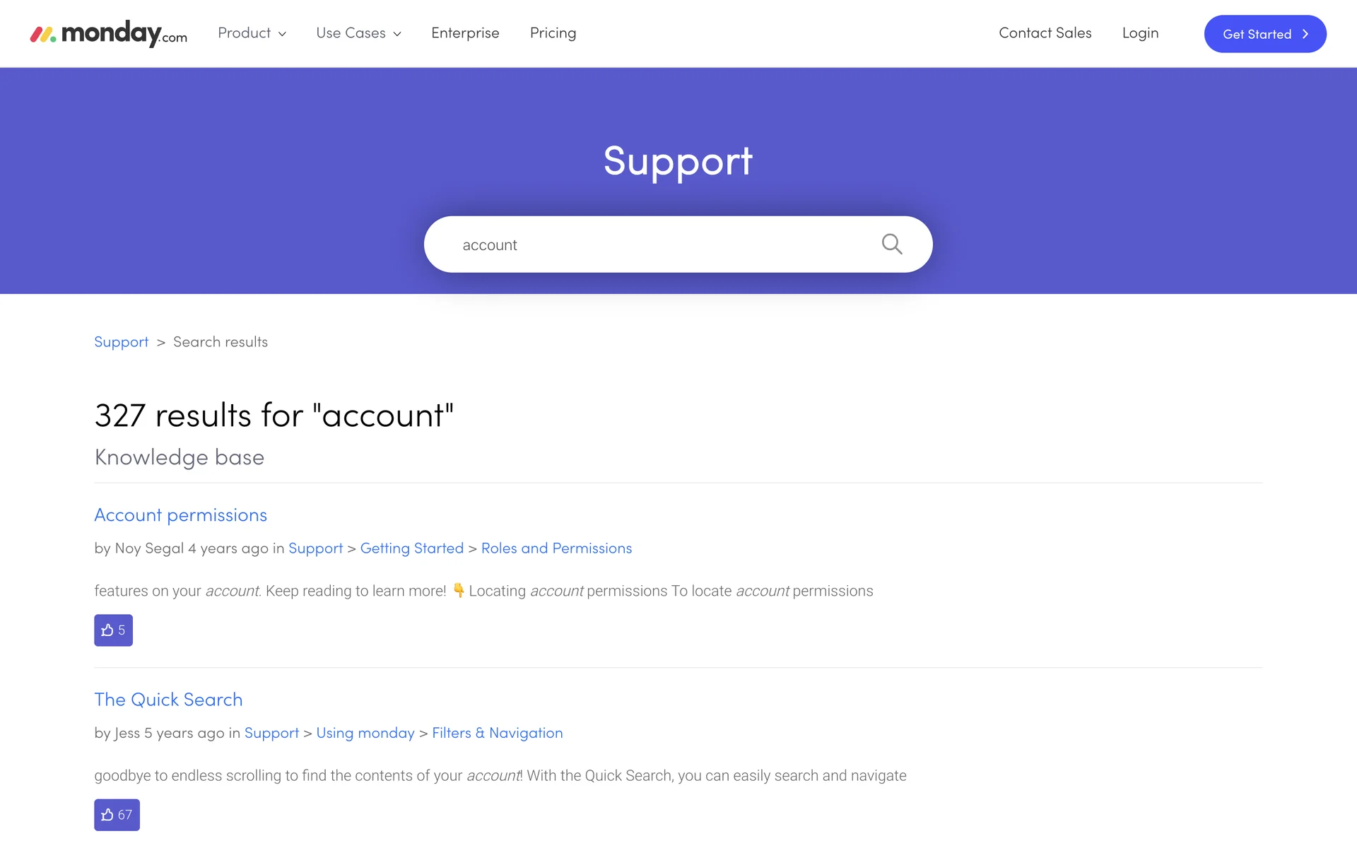Click the search magnifier icon
The height and width of the screenshot is (848, 1357).
coord(891,245)
